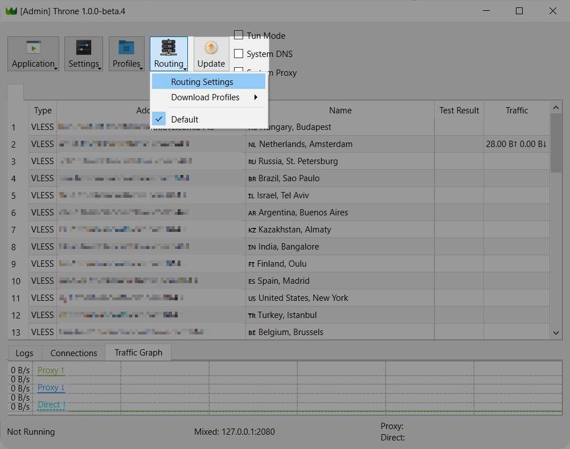Toggle the System DNS checkbox
This screenshot has height=449, width=570.
pos(239,54)
